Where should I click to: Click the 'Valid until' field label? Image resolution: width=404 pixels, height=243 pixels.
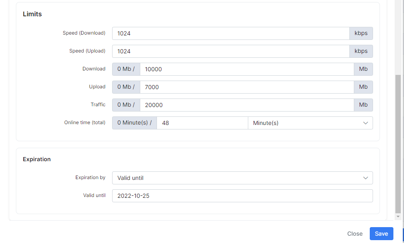(x=94, y=195)
